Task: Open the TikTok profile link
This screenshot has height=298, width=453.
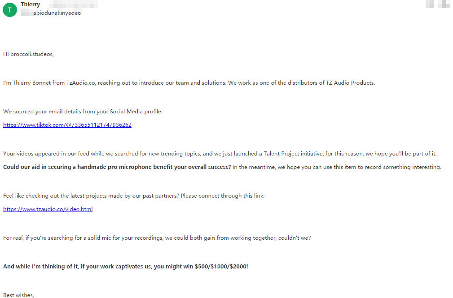Action: (x=67, y=125)
